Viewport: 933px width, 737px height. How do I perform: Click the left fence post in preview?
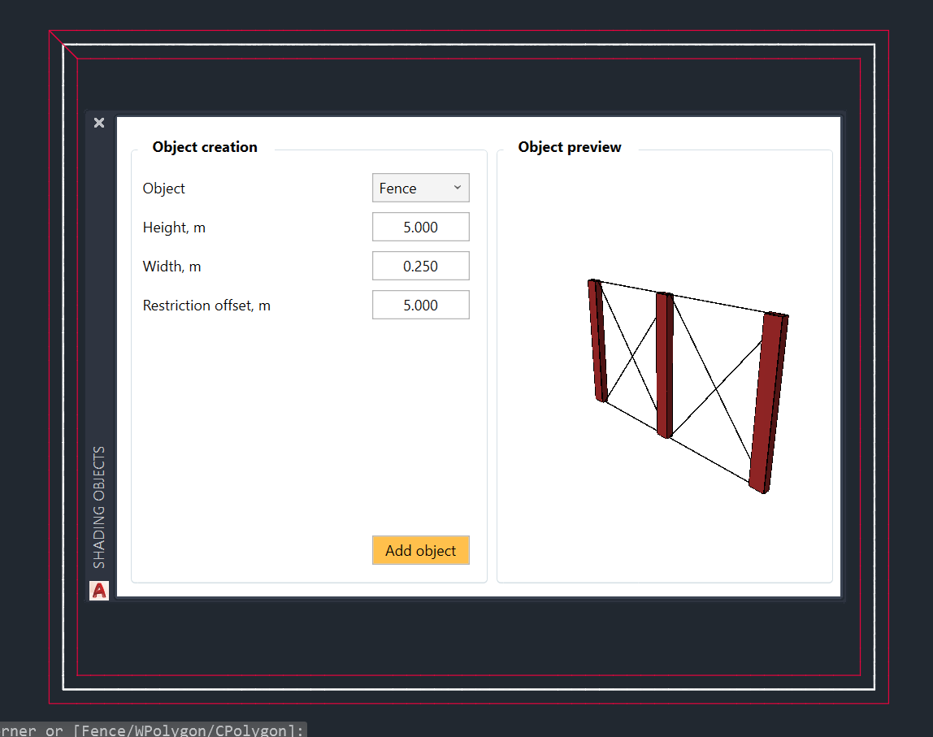[598, 341]
